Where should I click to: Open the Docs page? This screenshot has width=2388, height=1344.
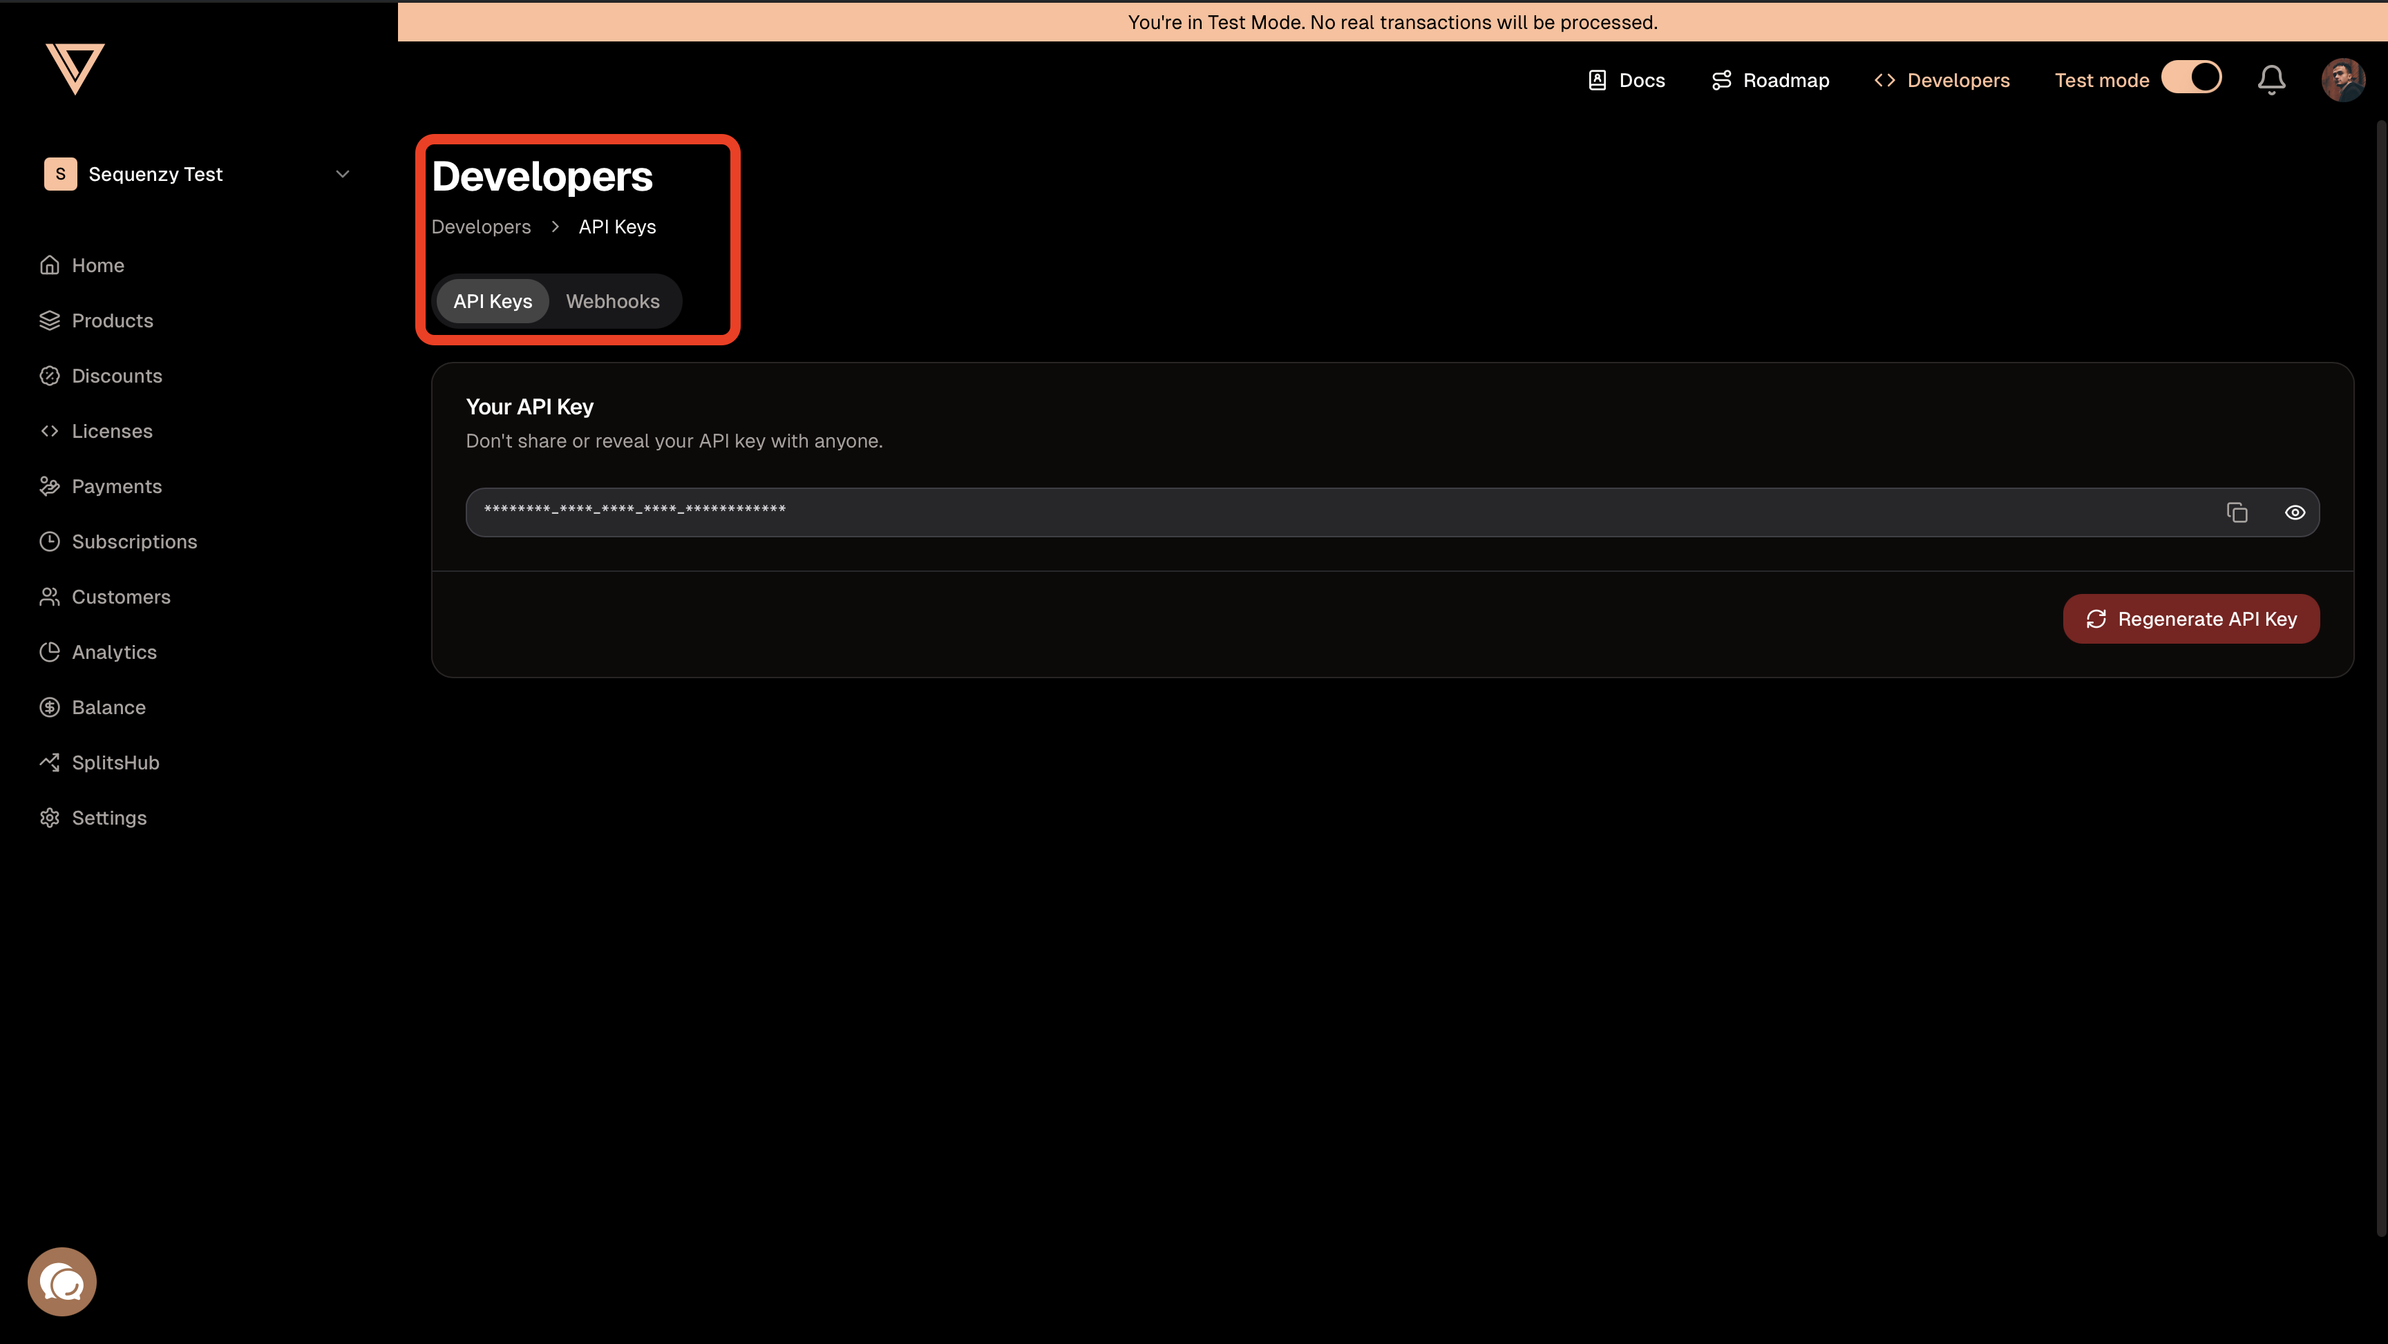tap(1626, 79)
